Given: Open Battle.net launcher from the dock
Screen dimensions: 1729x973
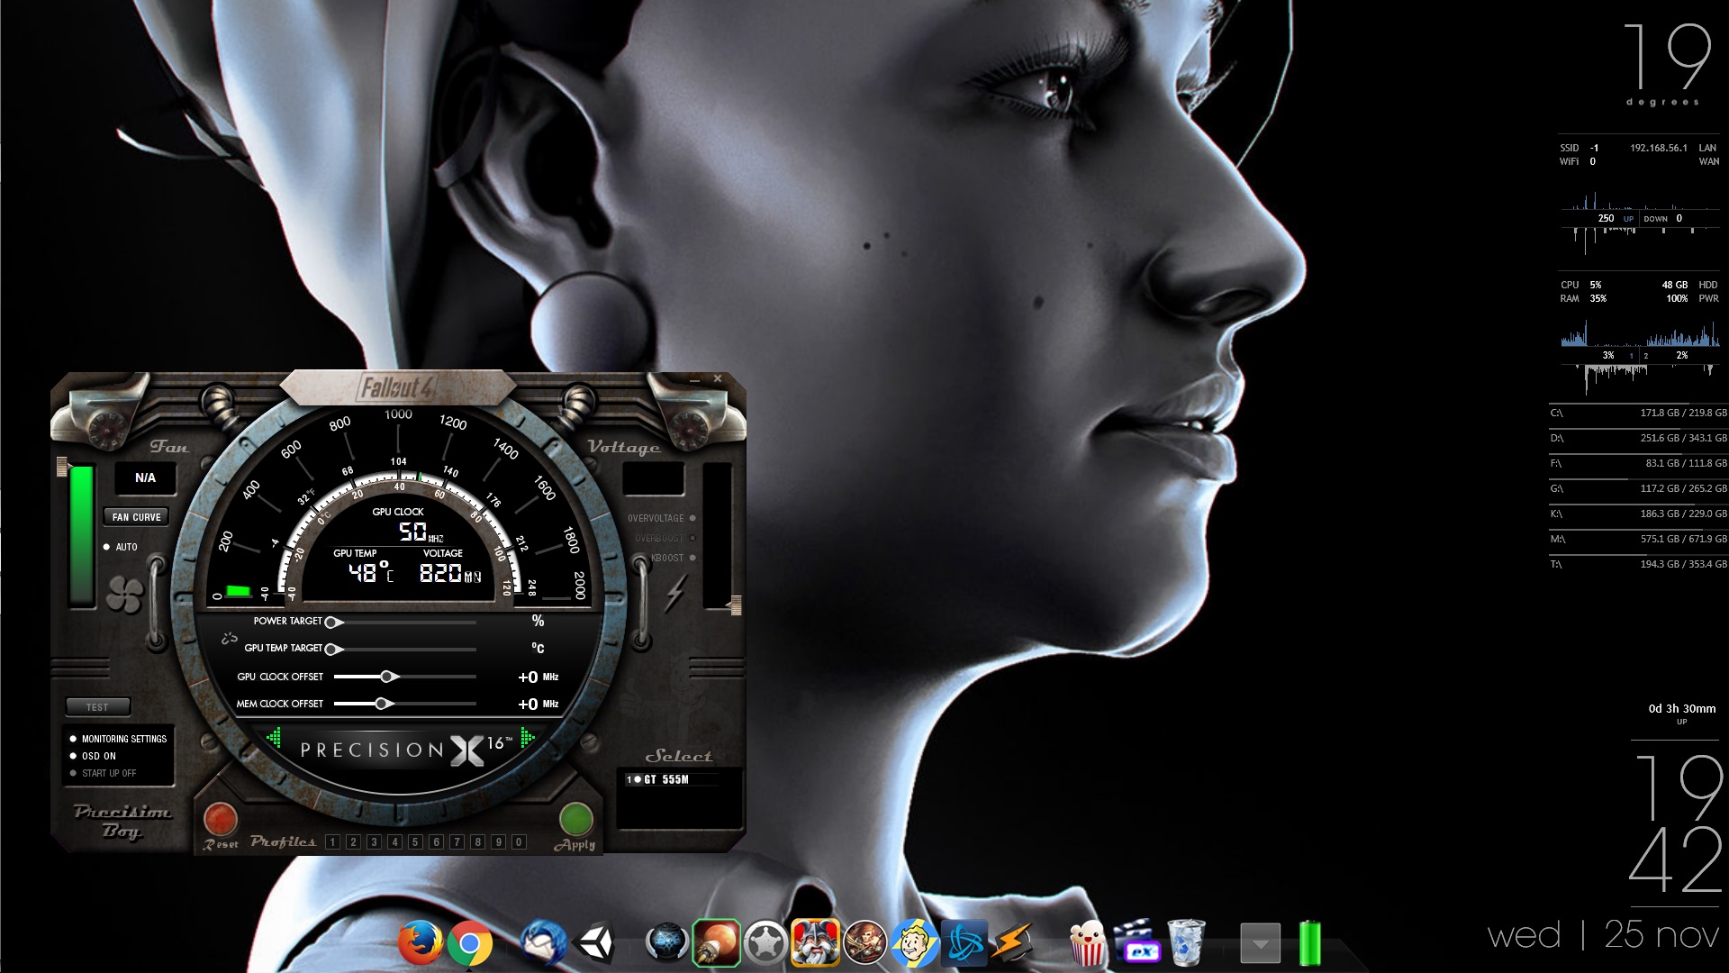Looking at the screenshot, I should pos(964,943).
